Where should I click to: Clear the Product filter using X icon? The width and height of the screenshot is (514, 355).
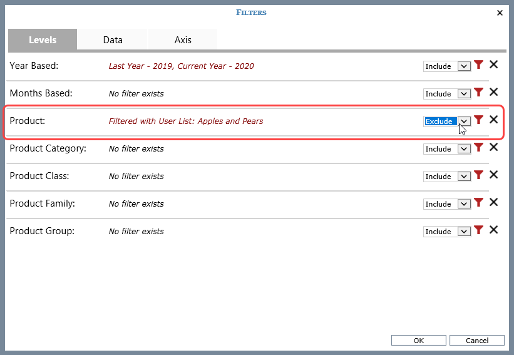tap(493, 120)
